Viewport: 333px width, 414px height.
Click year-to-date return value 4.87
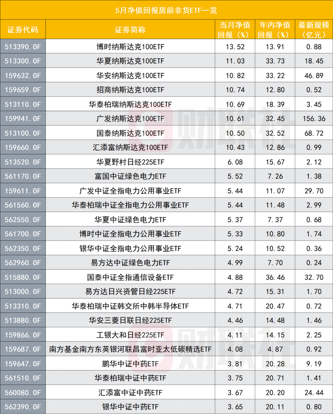pyautogui.click(x=275, y=349)
